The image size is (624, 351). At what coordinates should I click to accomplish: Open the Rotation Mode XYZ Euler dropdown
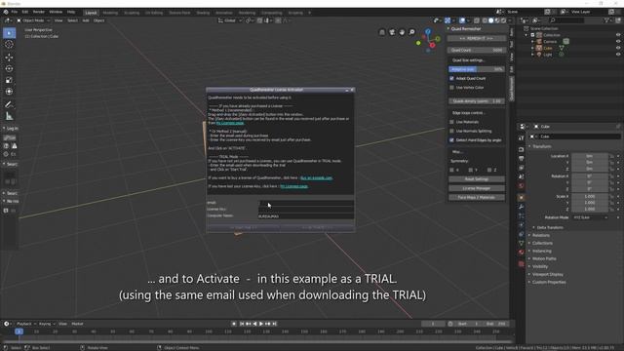590,217
